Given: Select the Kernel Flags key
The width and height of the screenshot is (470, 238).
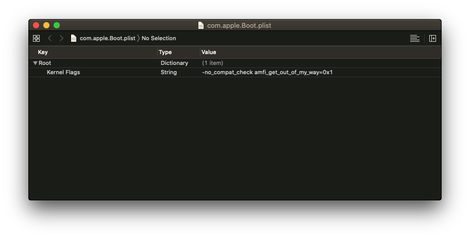Looking at the screenshot, I should (63, 72).
